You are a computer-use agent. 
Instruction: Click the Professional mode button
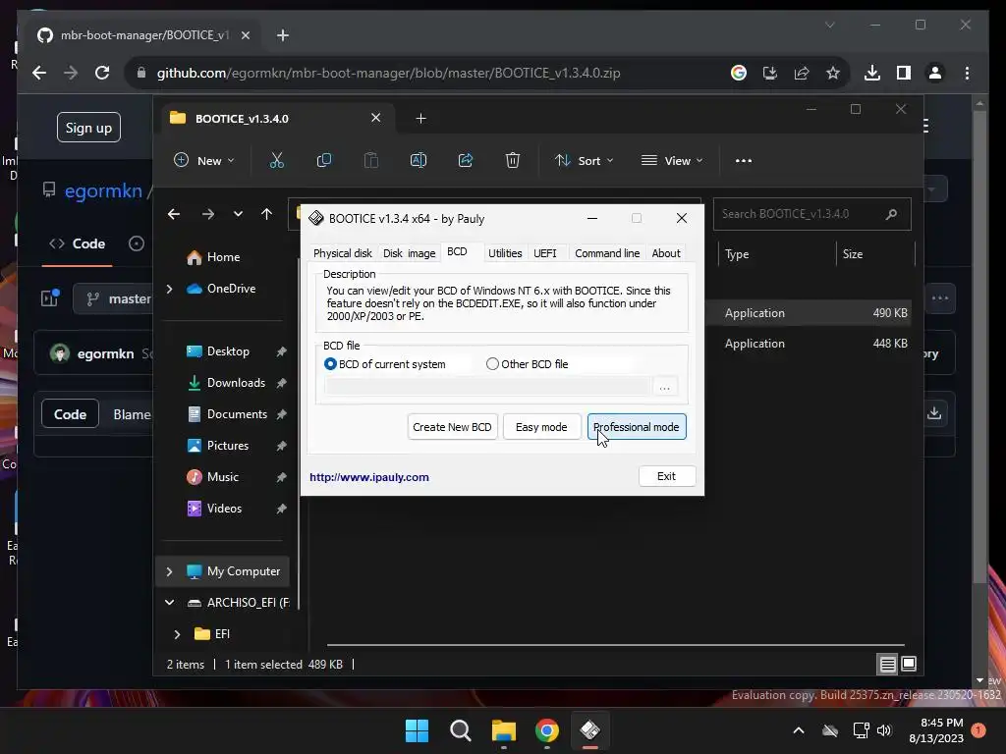(637, 427)
